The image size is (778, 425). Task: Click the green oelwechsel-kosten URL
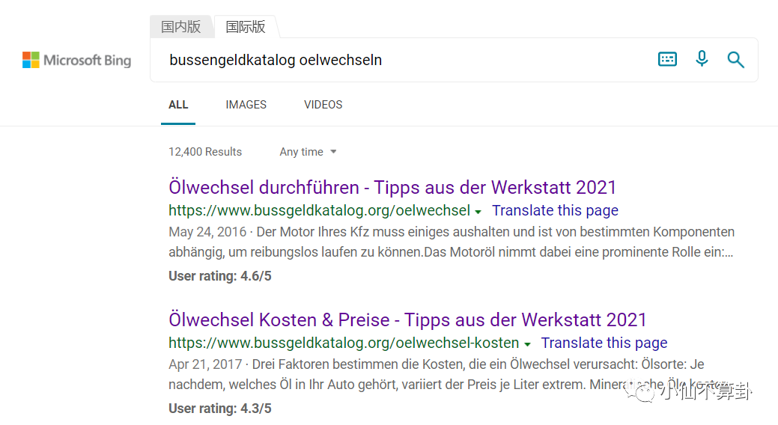coord(344,343)
